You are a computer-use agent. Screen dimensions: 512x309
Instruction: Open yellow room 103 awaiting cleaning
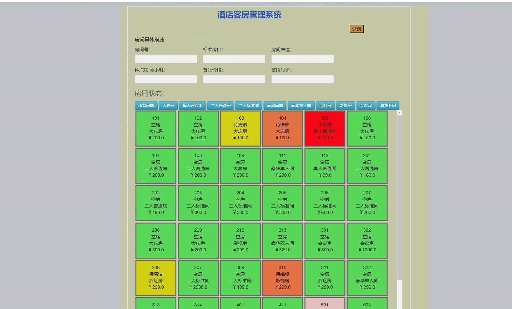click(240, 128)
